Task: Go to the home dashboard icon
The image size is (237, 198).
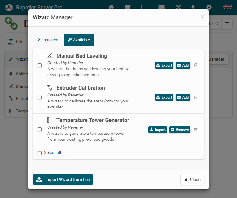Action: click(x=111, y=7)
